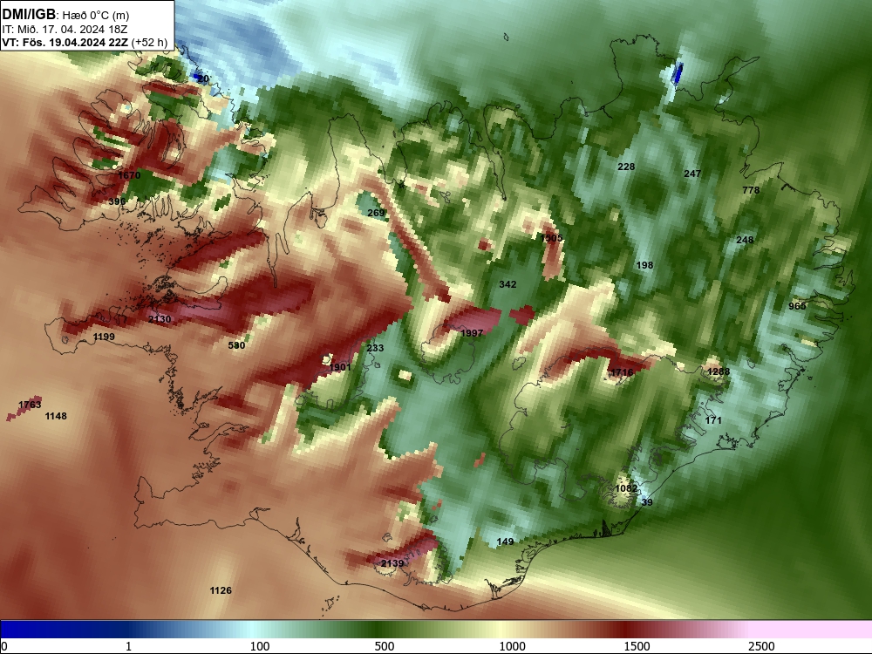This screenshot has height=654, width=872.
Task: Click the map value 1126
Action: (221, 590)
